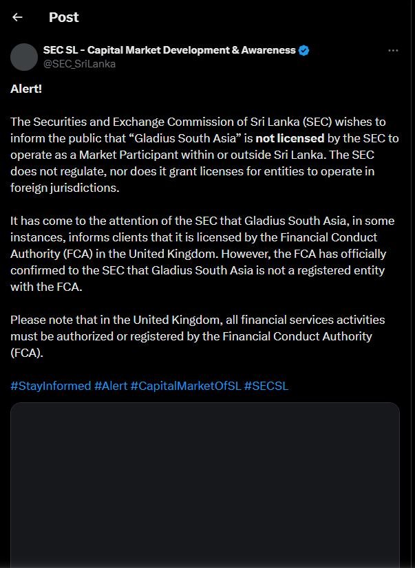Image resolution: width=415 pixels, height=568 pixels.
Task: Click the paragraph starting "Please note"
Action: [x=198, y=336]
